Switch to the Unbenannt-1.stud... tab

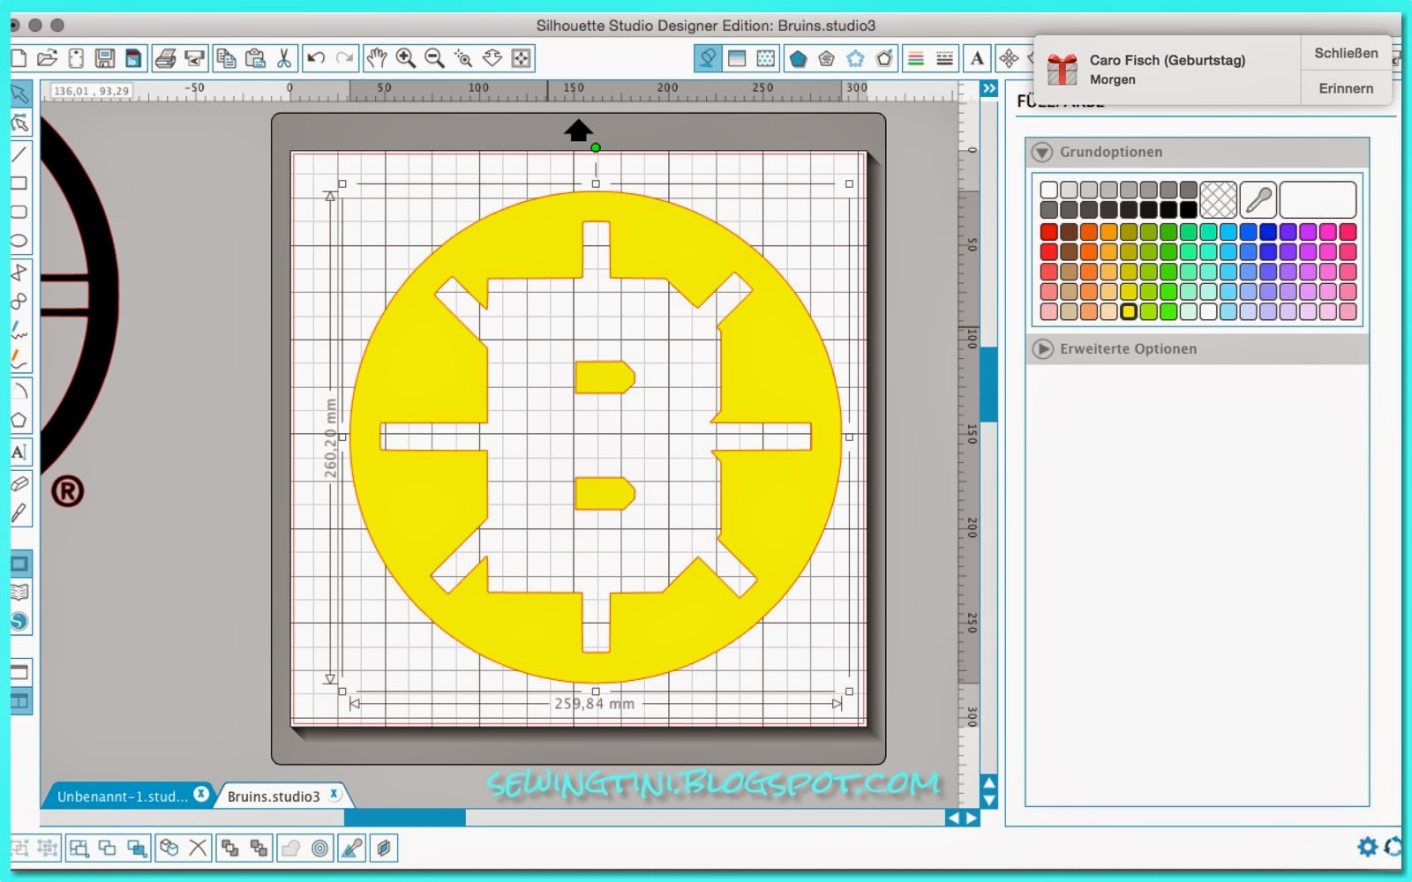coord(122,796)
